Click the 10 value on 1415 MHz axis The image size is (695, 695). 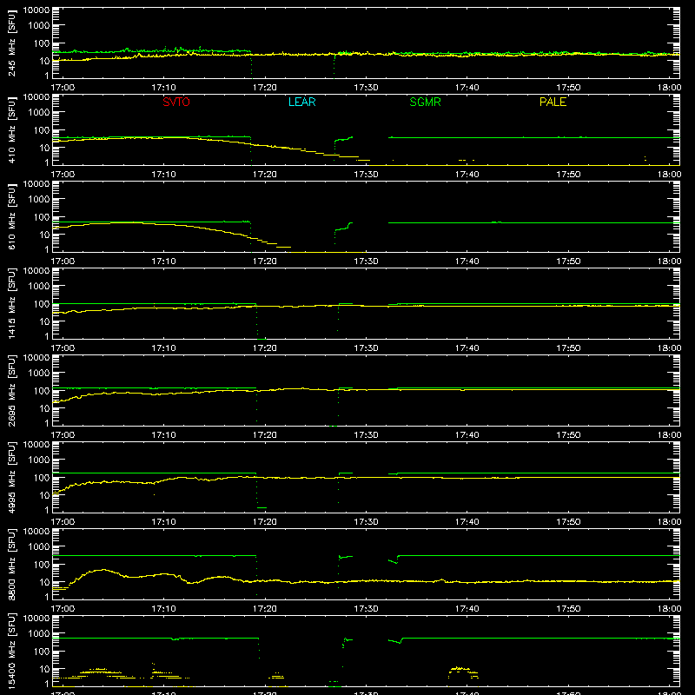tap(44, 321)
